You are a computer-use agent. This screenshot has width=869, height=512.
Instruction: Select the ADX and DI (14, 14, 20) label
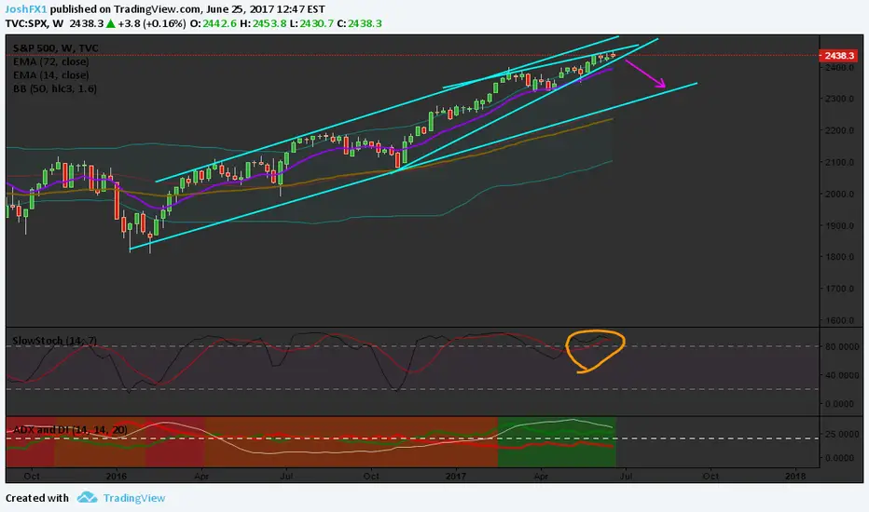(x=70, y=429)
